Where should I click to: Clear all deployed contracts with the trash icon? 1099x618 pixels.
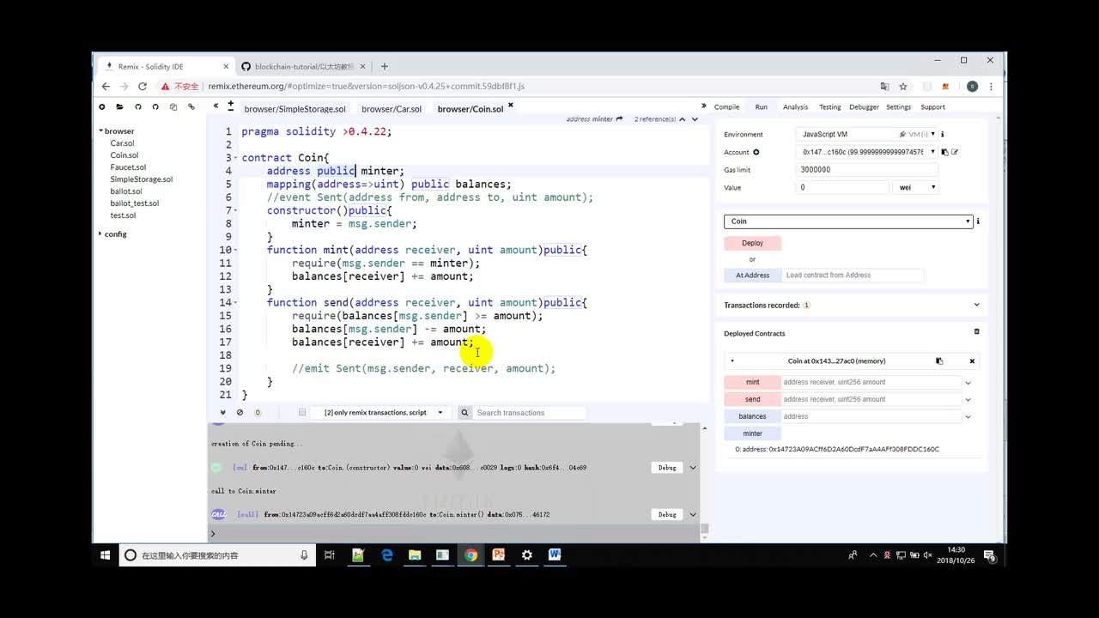coord(976,331)
